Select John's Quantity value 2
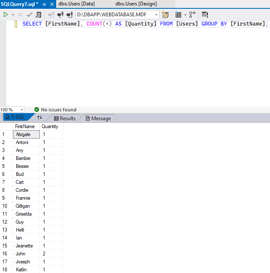The height and width of the screenshot is (273, 270). click(x=51, y=254)
